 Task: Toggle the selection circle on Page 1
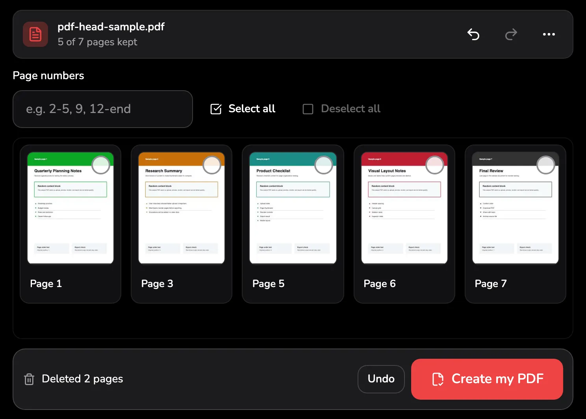tap(101, 165)
